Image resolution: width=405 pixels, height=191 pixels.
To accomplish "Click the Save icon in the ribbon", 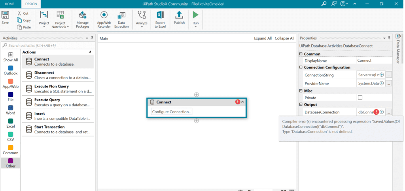I will [6, 17].
